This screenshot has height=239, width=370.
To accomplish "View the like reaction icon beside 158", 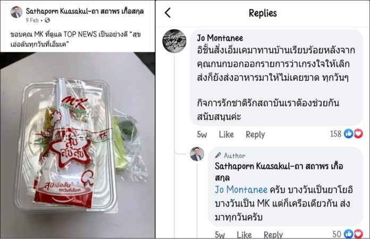I will [349, 134].
